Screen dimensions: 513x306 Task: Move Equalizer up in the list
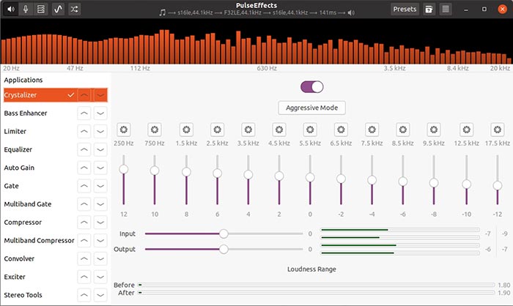pos(84,149)
